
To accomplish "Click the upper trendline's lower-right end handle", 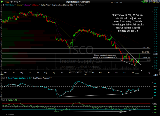I will (141, 65).
